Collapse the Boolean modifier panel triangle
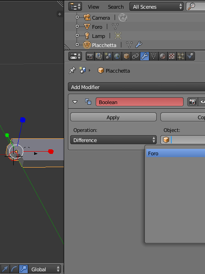This screenshot has height=274, width=205. [x=75, y=102]
